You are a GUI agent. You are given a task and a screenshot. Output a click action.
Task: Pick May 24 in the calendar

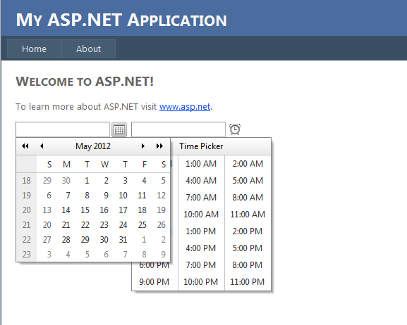pos(123,225)
